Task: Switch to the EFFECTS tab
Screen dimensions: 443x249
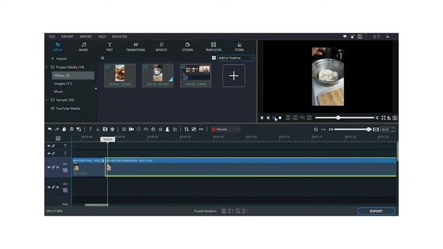Action: coord(161,47)
